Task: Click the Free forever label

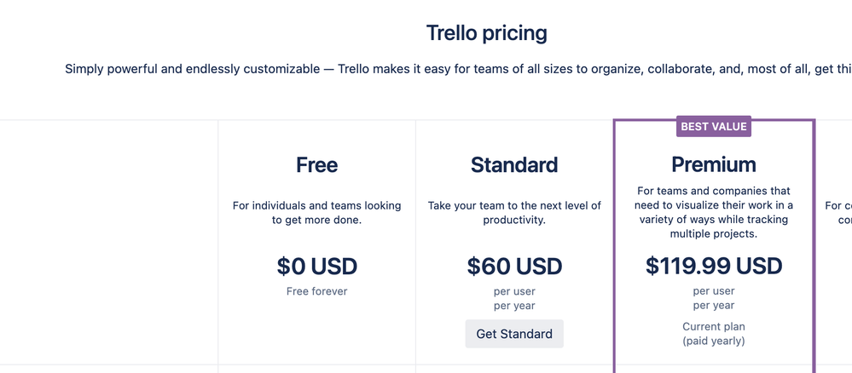Action: (x=316, y=291)
